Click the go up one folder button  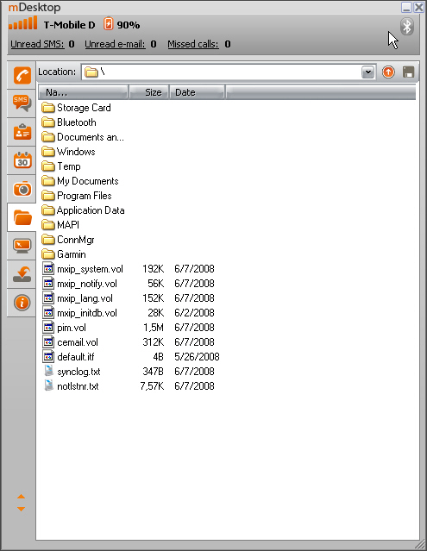[388, 72]
